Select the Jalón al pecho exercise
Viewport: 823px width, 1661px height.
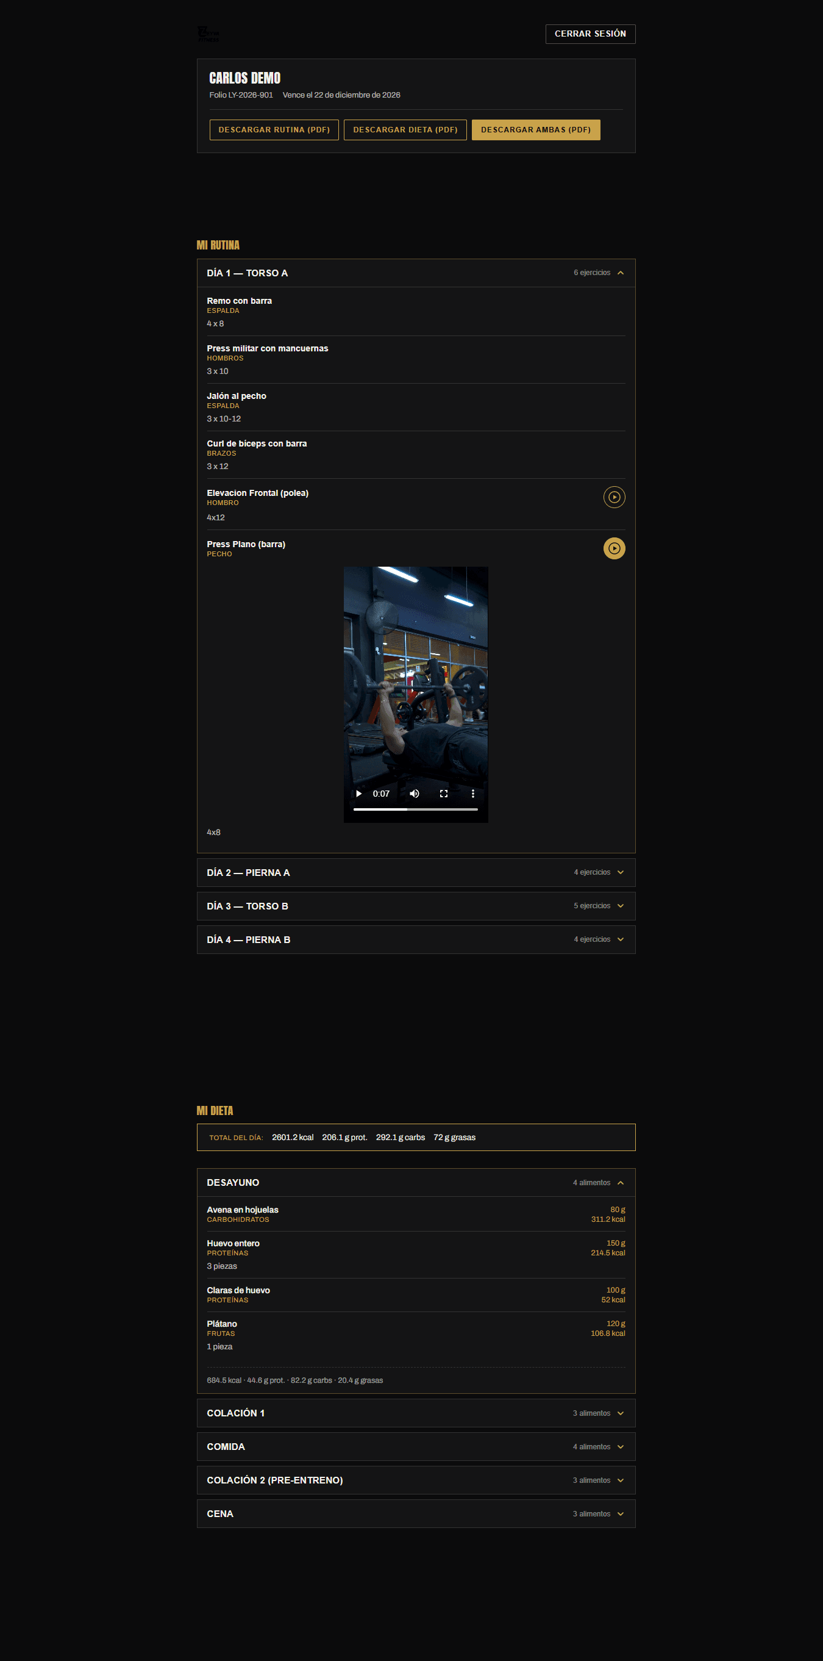coord(237,396)
